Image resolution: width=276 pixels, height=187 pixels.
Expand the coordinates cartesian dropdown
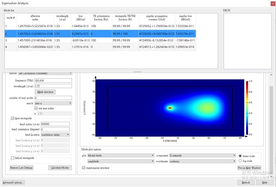(202, 161)
